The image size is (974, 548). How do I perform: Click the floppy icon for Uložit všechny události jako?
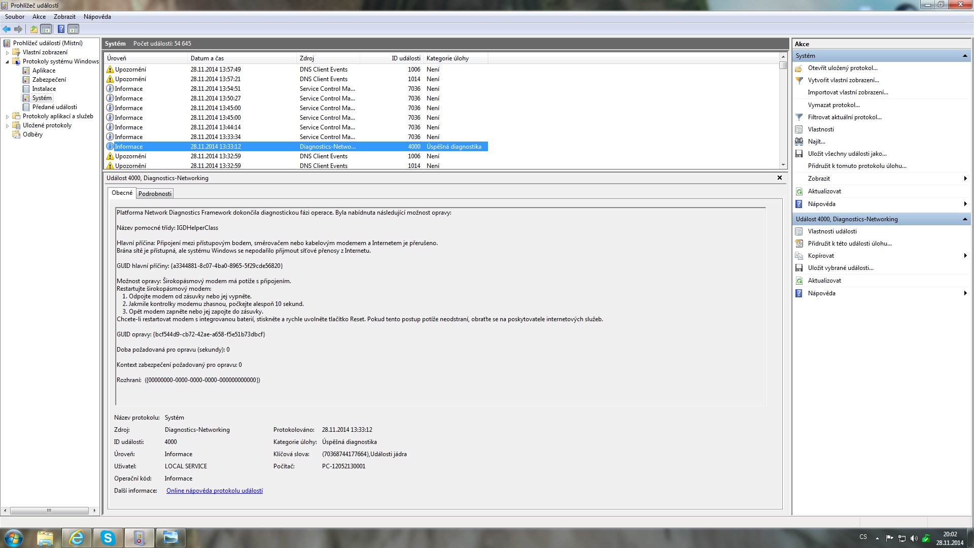point(799,154)
